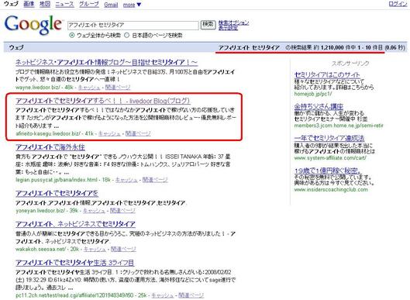Select ウェブ全体から検索 radio button
This screenshot has width=410, height=300.
[x=72, y=36]
